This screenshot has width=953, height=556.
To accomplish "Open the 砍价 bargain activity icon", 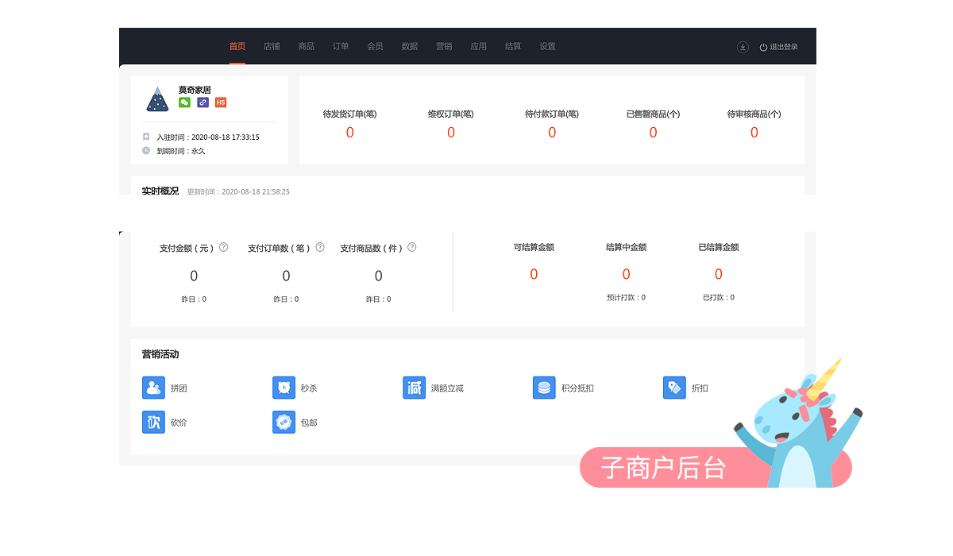I will (x=153, y=422).
